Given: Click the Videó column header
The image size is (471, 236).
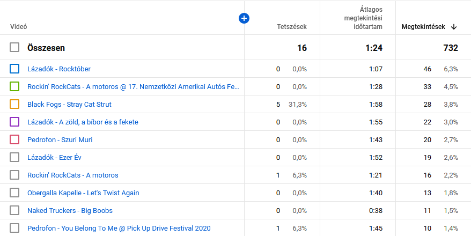Looking at the screenshot, I should (x=19, y=27).
